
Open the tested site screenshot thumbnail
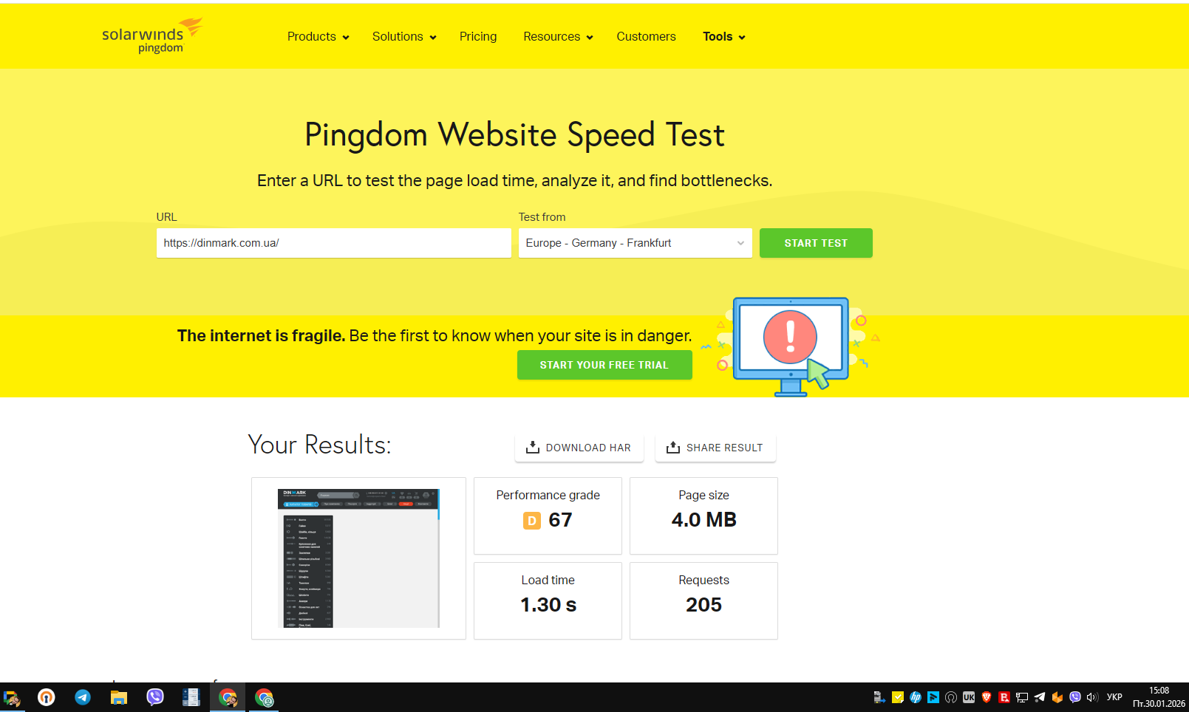358,558
